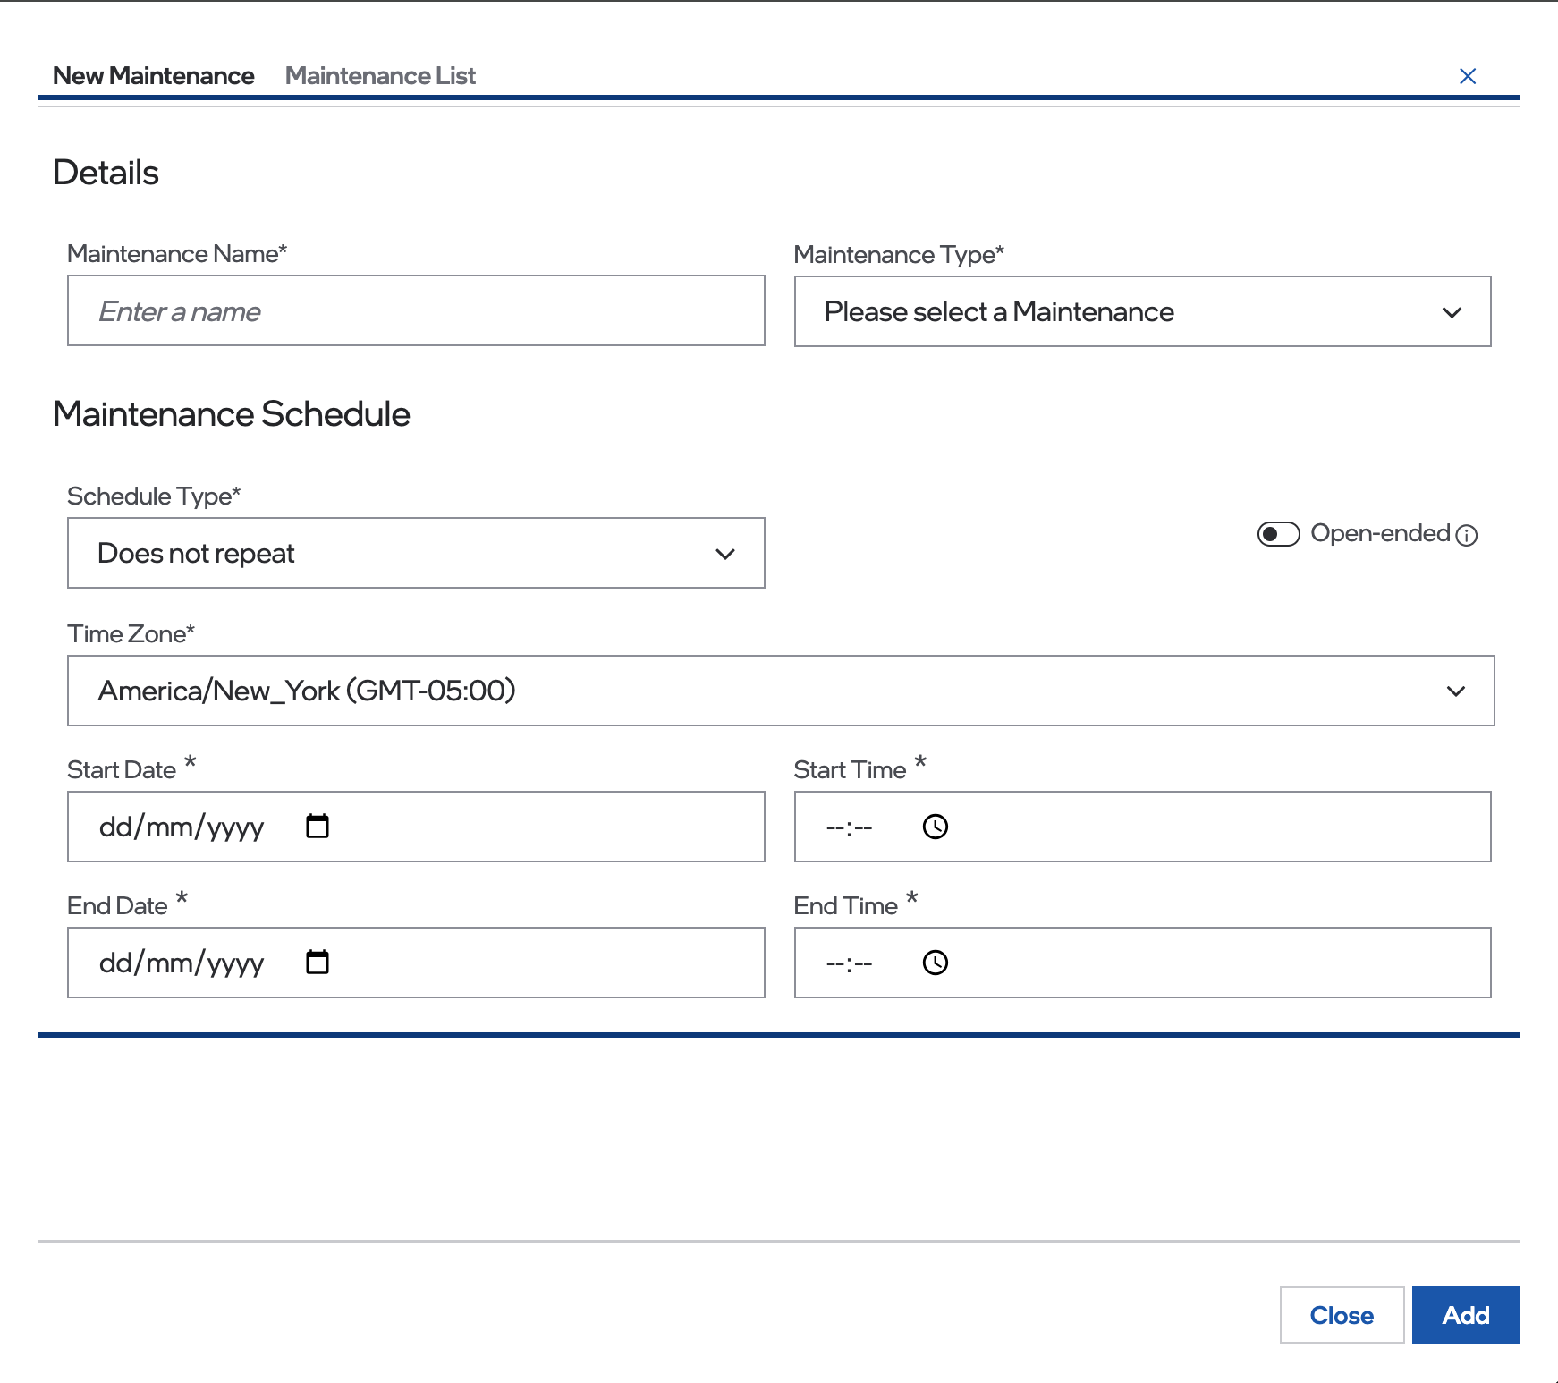Toggle the Open-ended switch
Screen dimensions: 1558x1383
click(x=1278, y=534)
